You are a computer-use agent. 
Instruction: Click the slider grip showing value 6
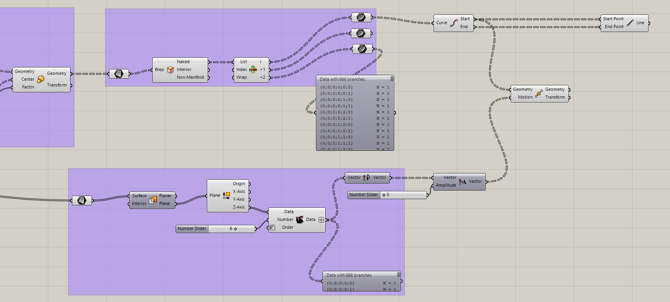click(235, 229)
